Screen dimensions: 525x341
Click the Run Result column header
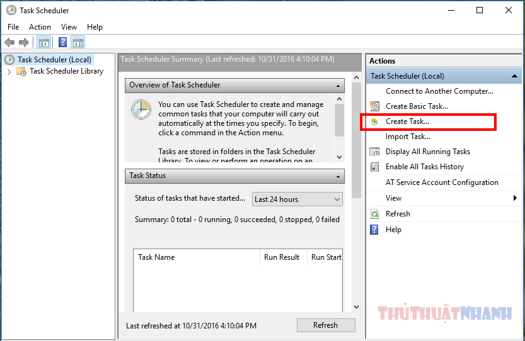tap(283, 257)
